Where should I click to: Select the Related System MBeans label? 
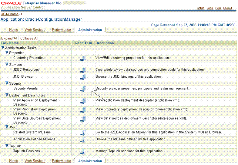point(32,132)
